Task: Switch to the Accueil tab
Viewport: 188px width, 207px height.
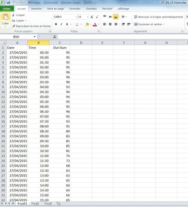Action: 22,9
